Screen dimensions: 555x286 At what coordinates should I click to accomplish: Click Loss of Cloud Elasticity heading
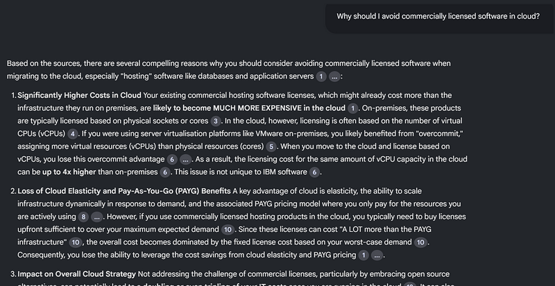click(x=124, y=191)
